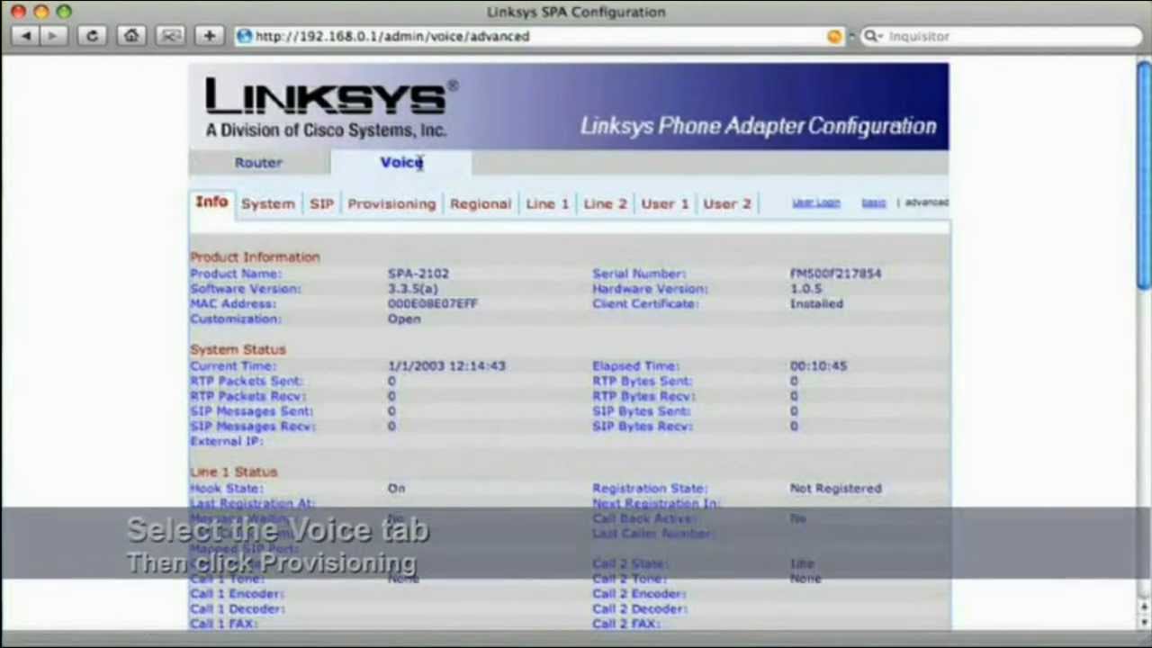1152x648 pixels.
Task: Open the User 1 tab
Action: [x=665, y=204]
